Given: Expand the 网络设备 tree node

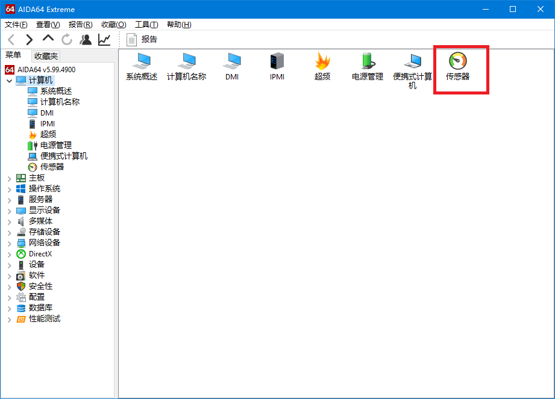Looking at the screenshot, I should click(x=10, y=244).
